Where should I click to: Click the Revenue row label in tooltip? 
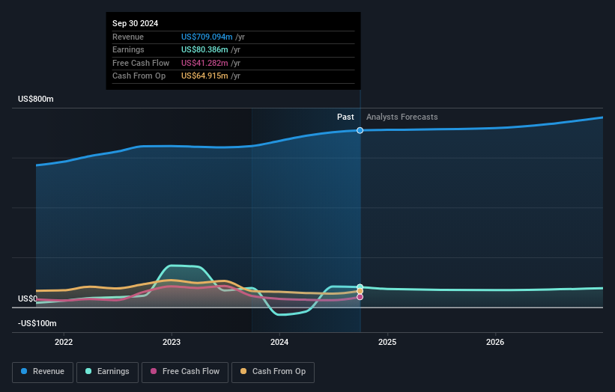click(128, 37)
